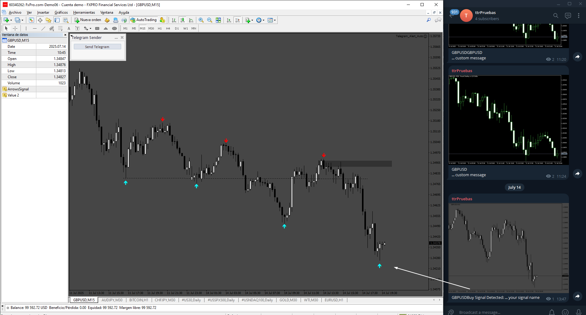Select the ellipse shape tool

point(114,28)
